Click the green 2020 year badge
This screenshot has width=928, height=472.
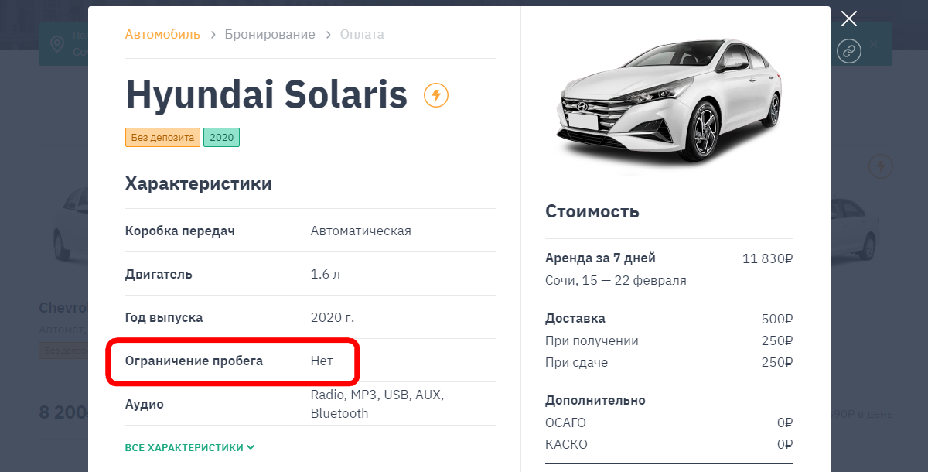221,138
